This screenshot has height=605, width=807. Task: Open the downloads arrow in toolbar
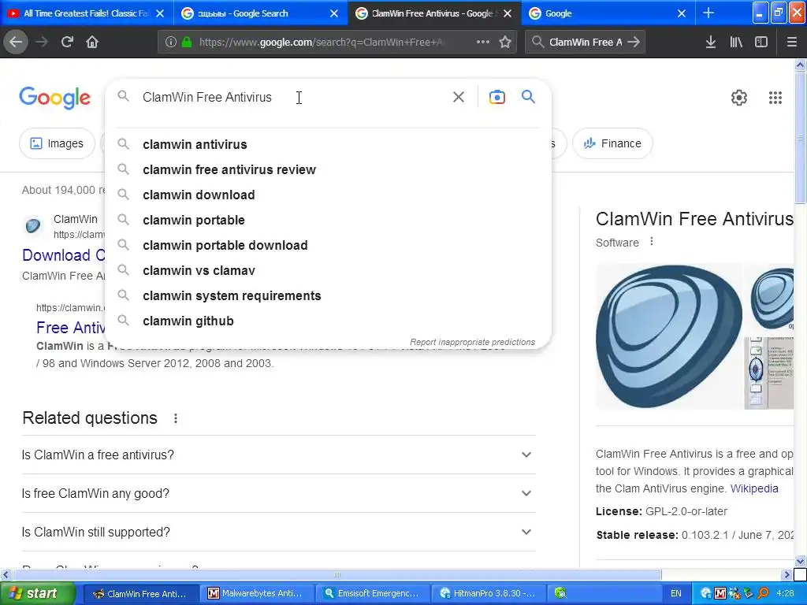[711, 42]
